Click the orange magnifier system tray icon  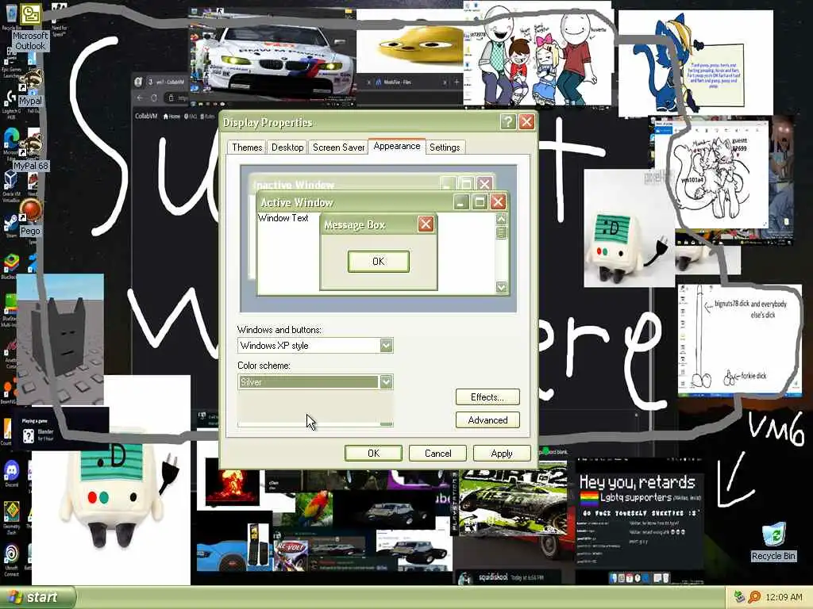(x=754, y=597)
